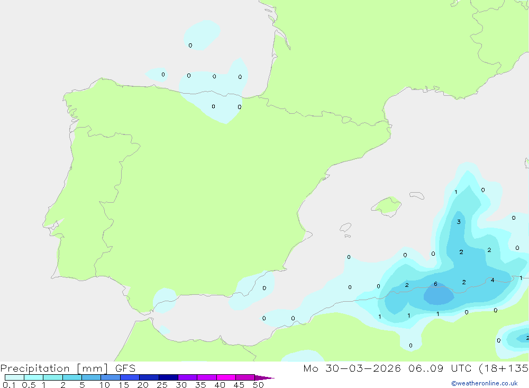The height and width of the screenshot is (388, 529).
Task: Select the over-50 mm arrow tip of legend
Action: (264, 377)
